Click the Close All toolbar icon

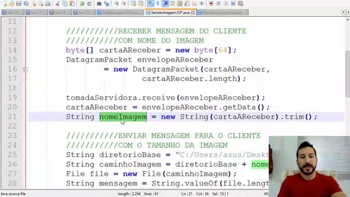(41, 4)
